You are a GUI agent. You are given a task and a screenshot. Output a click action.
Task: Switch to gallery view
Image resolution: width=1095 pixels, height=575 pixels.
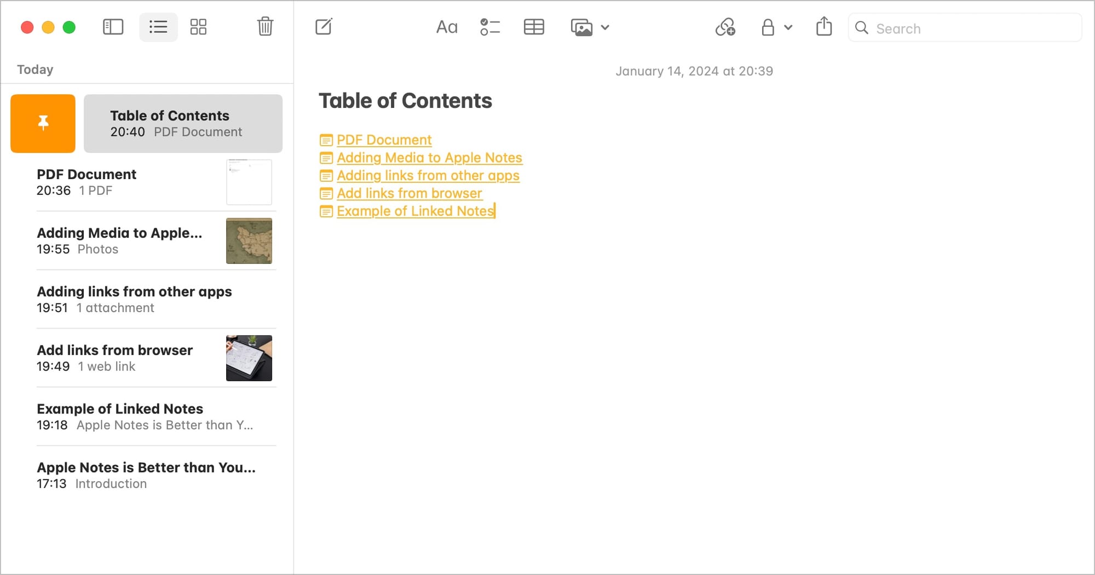click(198, 27)
